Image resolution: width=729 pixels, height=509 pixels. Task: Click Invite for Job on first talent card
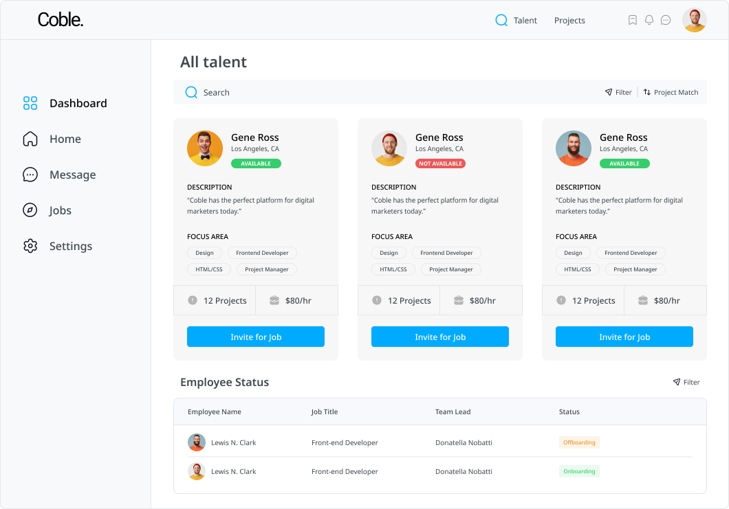click(256, 337)
